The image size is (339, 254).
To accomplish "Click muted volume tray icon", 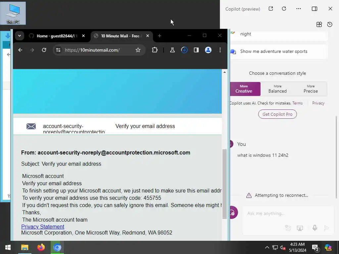I will (x=283, y=247).
